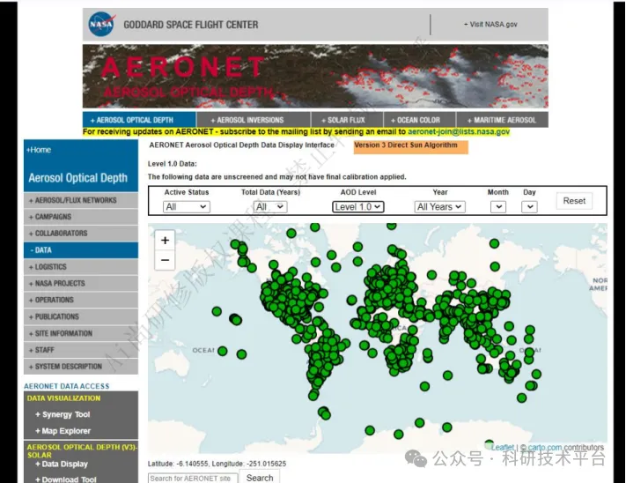Expand NASA Projects sidebar item
The height and width of the screenshot is (483, 626).
pos(81,283)
